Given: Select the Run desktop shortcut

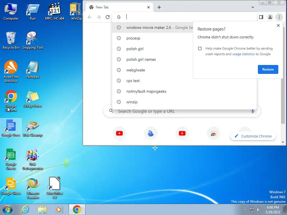Looking at the screenshot, I should pos(33,12).
